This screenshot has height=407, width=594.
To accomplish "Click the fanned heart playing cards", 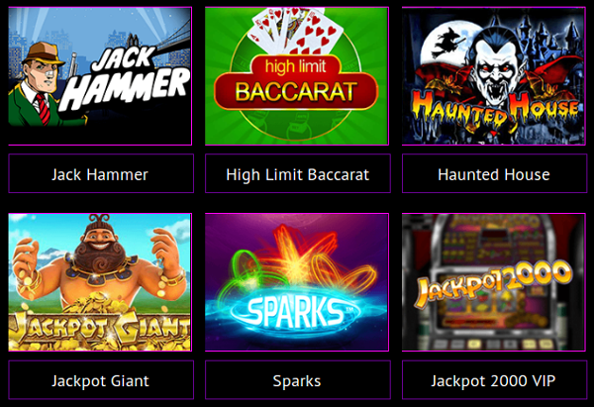I will click(x=295, y=31).
